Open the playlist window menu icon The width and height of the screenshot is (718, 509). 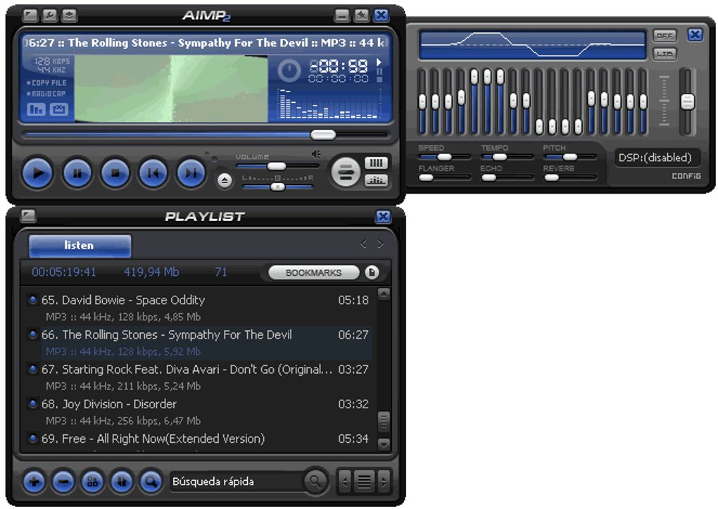(28, 216)
